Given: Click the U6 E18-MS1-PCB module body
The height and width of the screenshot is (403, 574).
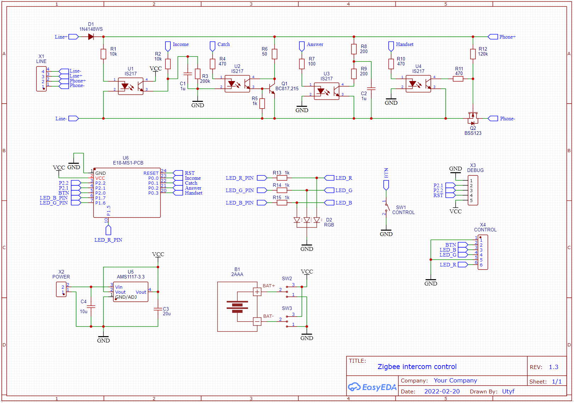Looking at the screenshot, I should pos(127,193).
